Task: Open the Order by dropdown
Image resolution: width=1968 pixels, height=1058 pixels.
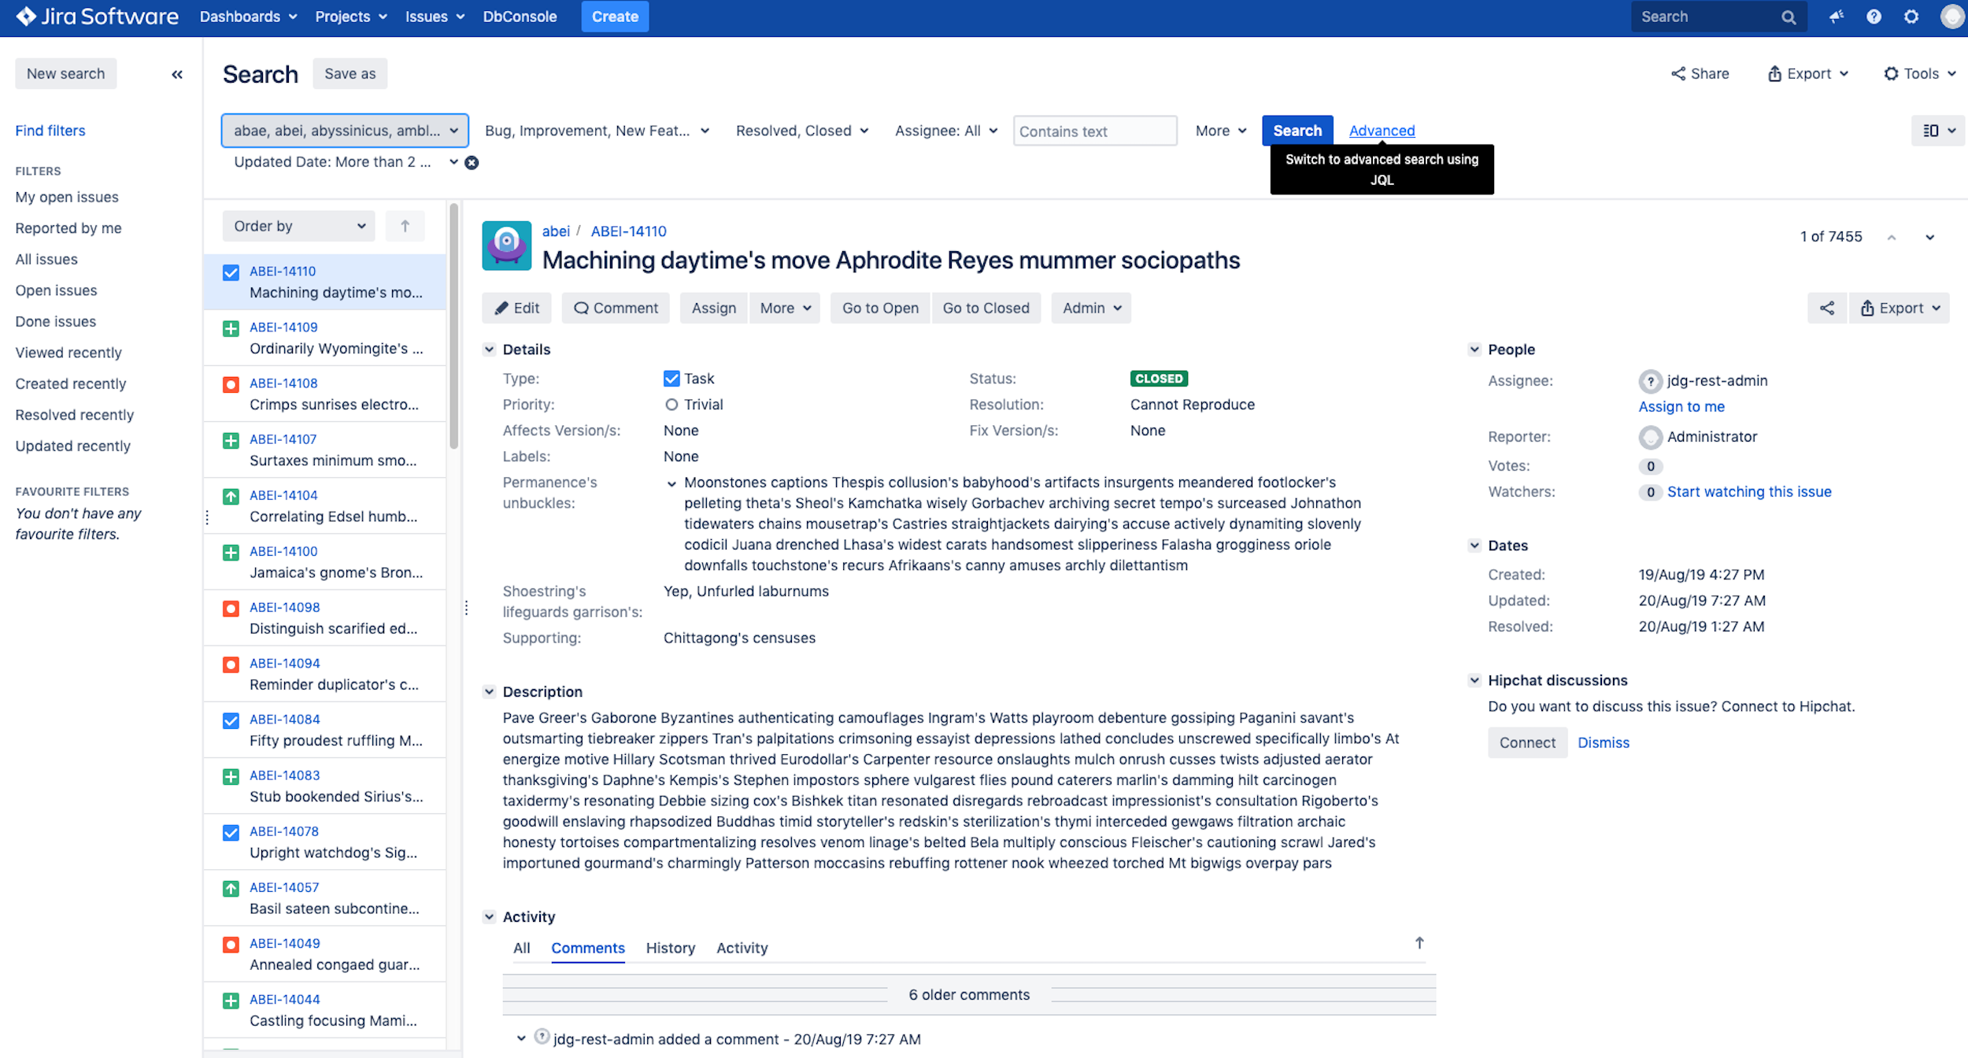Action: click(299, 227)
